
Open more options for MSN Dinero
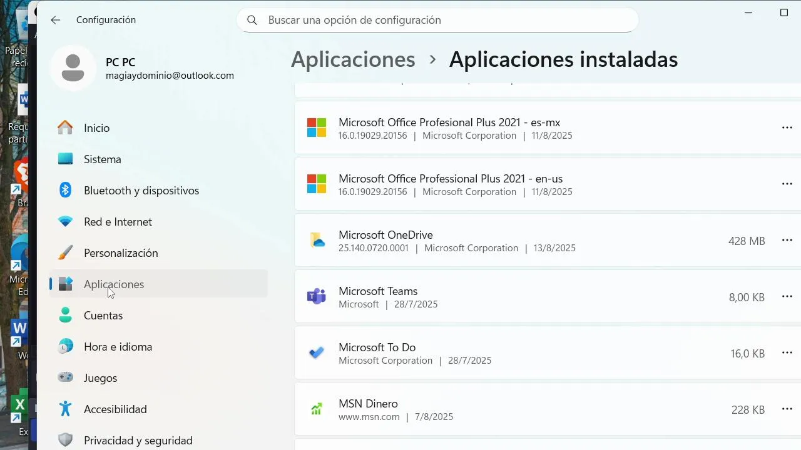(x=787, y=409)
